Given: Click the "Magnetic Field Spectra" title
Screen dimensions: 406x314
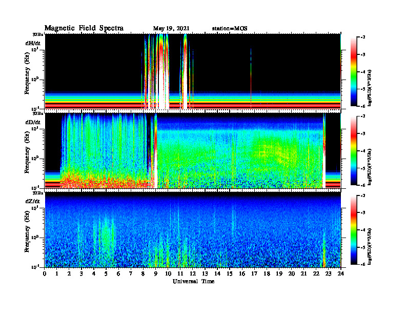Looking at the screenshot, I should [x=84, y=28].
